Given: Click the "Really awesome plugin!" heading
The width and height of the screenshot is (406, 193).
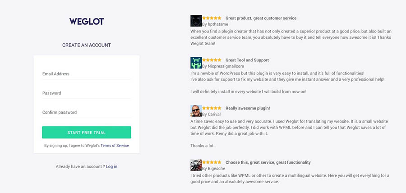Looking at the screenshot, I should pyautogui.click(x=247, y=108).
